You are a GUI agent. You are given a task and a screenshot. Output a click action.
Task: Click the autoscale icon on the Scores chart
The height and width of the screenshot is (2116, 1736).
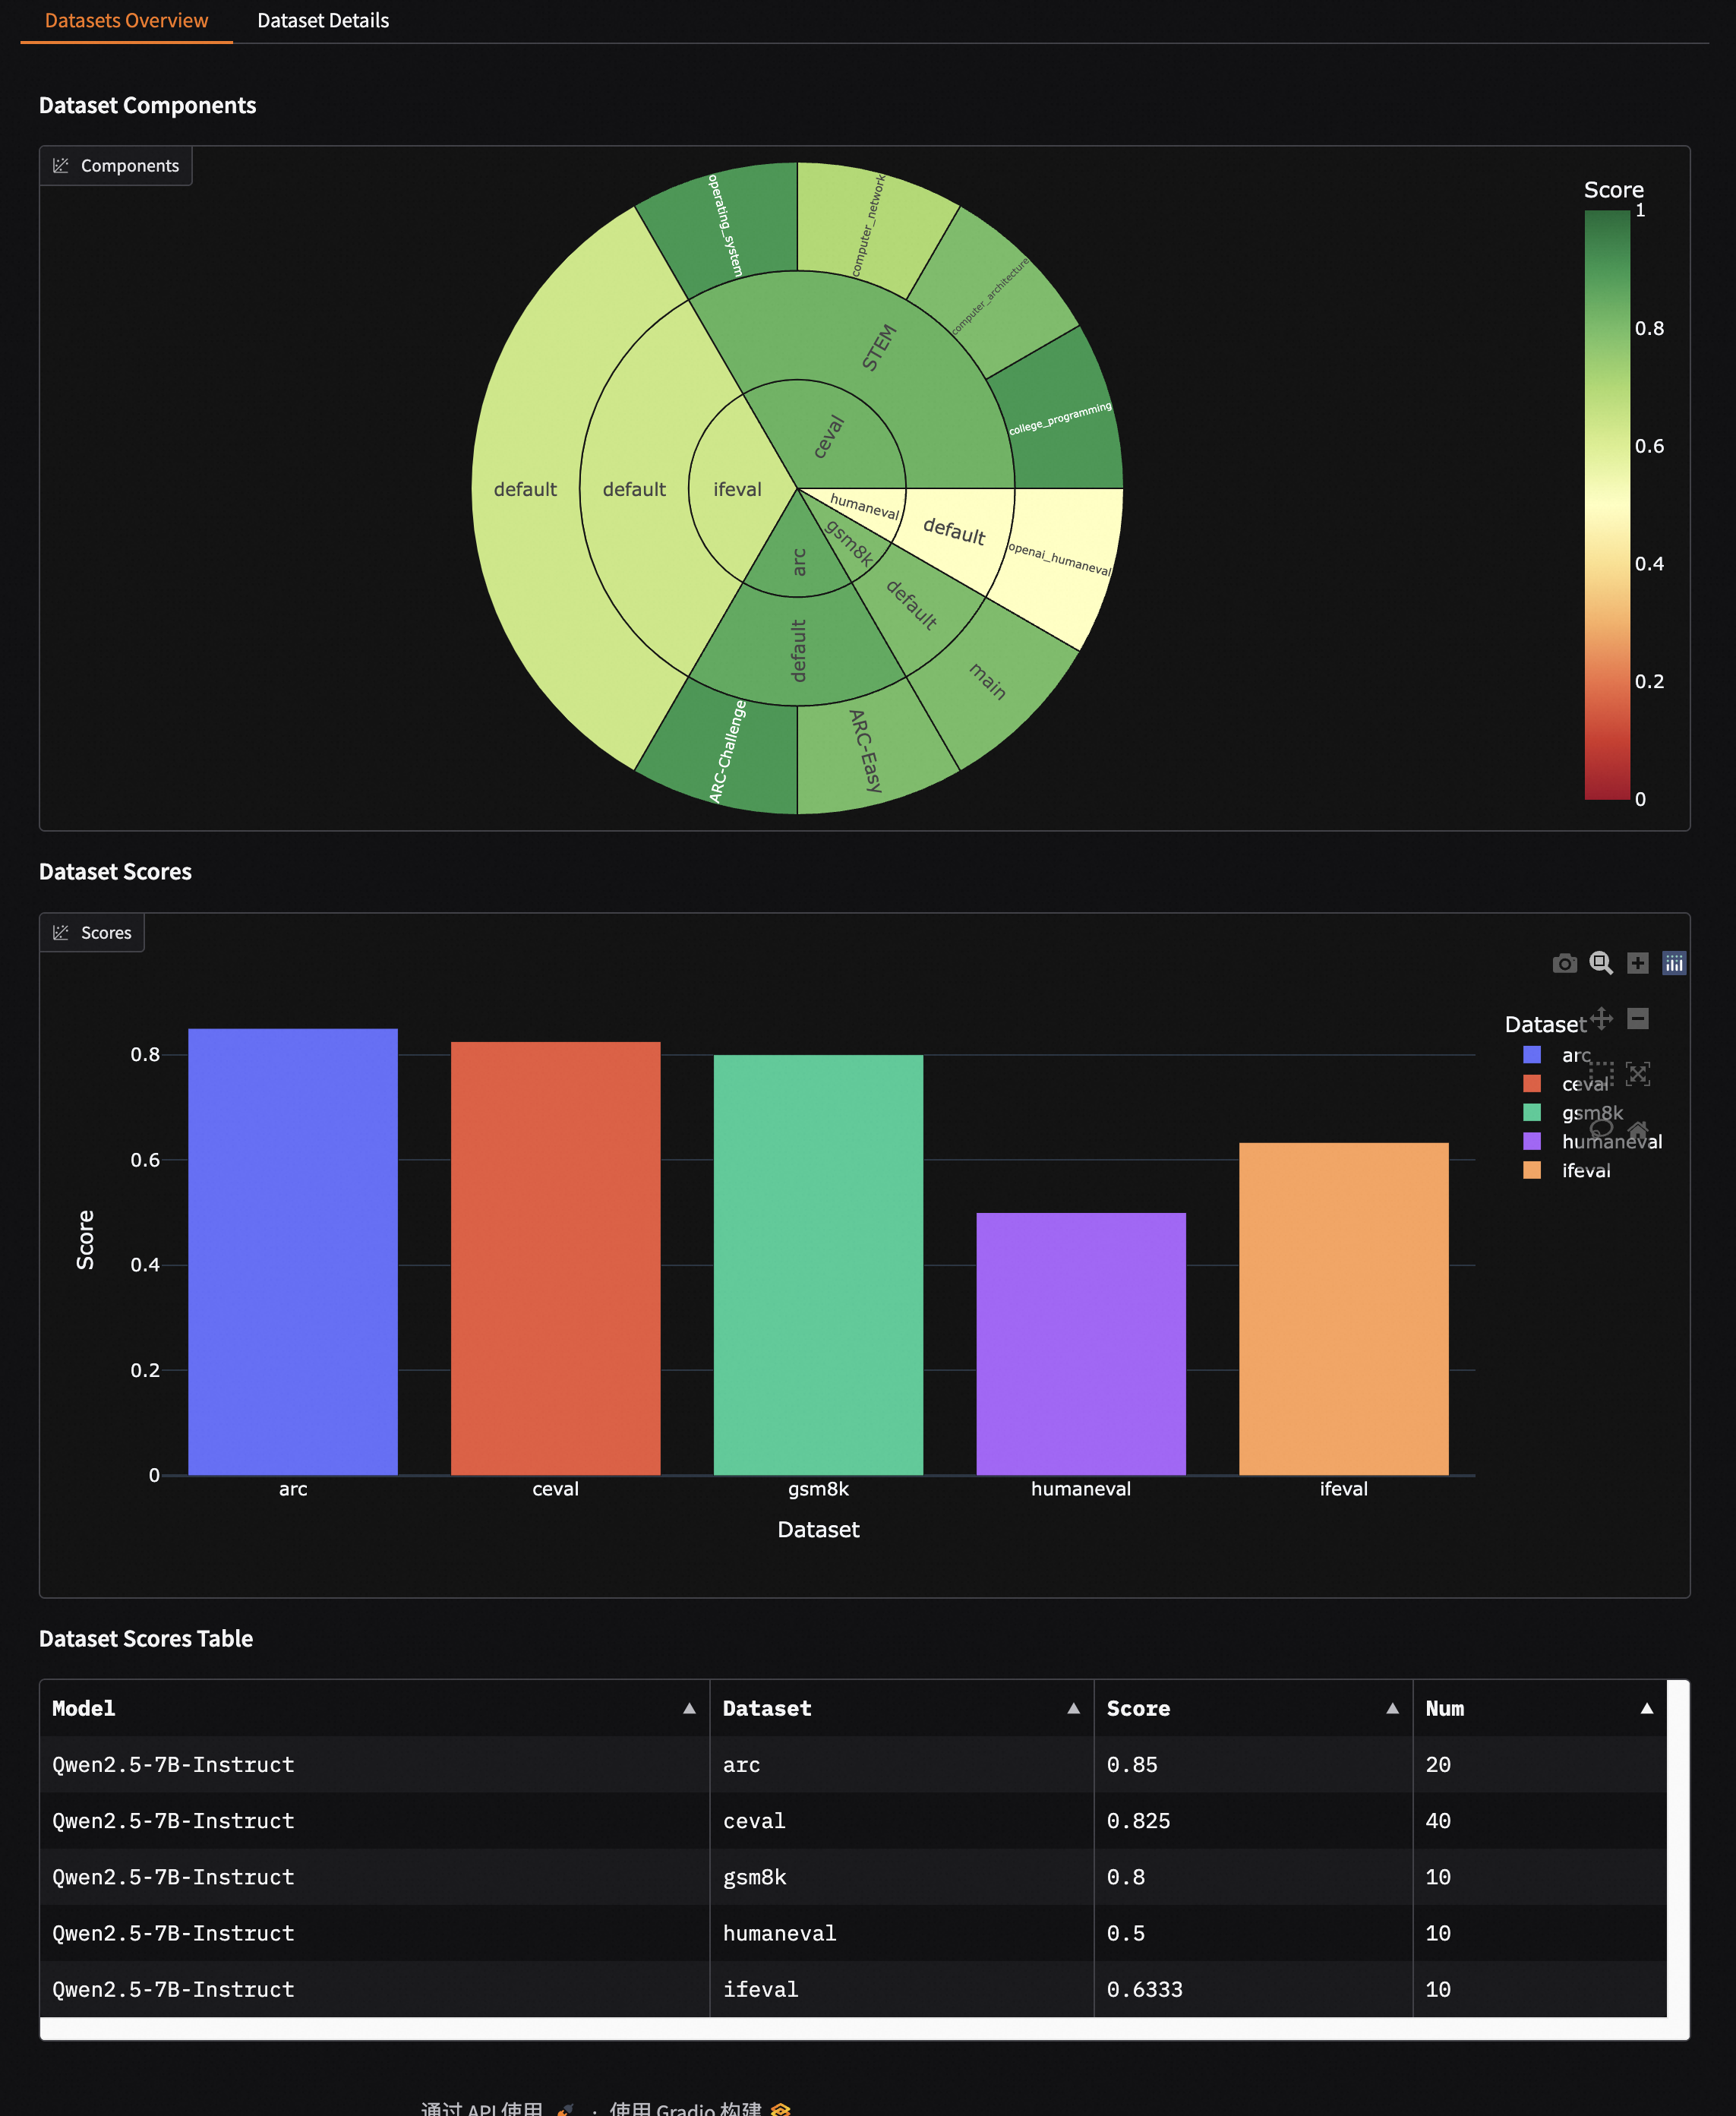coord(1639,1075)
